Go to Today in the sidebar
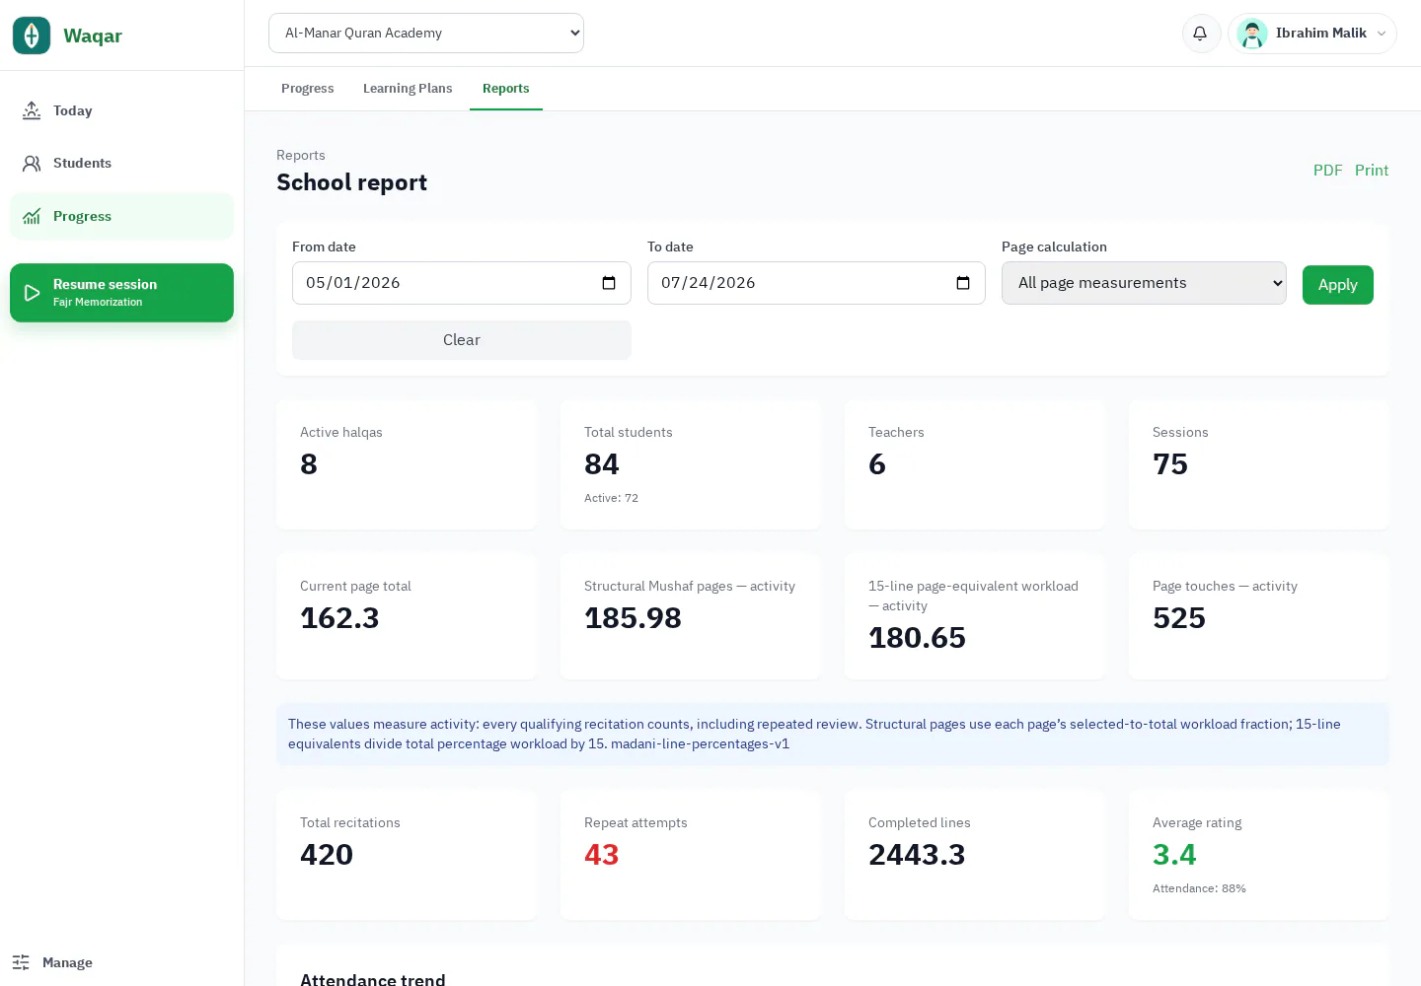 (x=121, y=110)
